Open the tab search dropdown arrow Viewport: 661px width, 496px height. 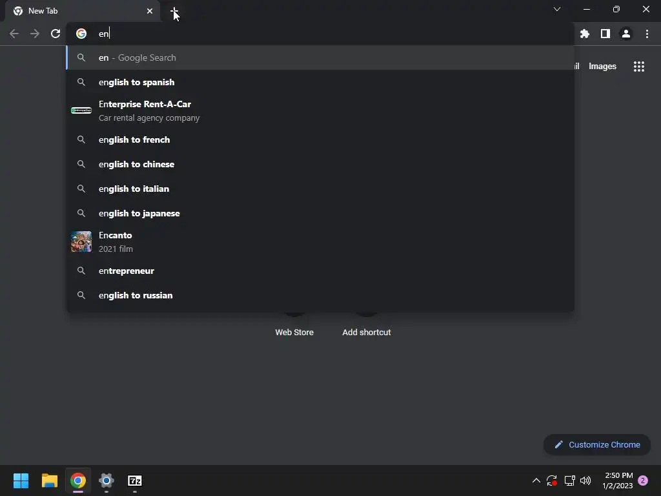point(557,9)
